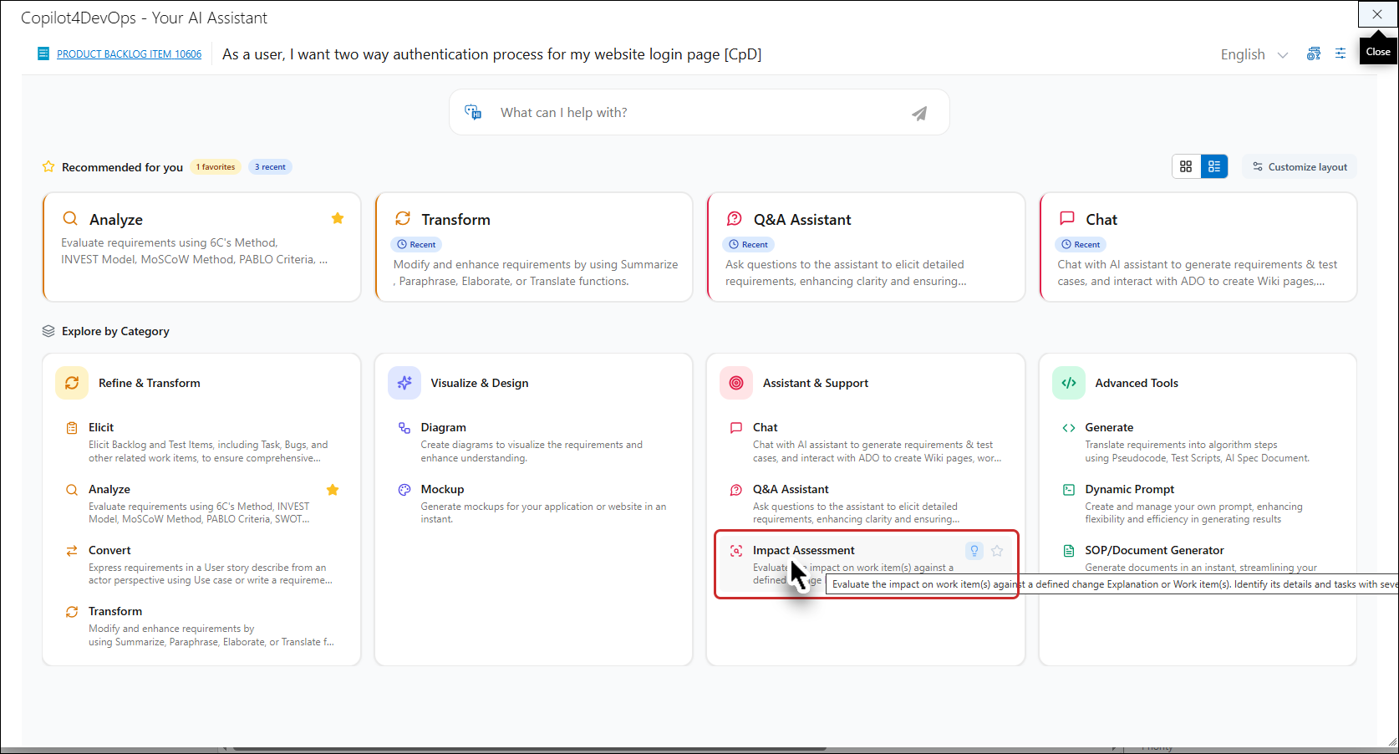Select Dynamic Prompt under Advanced Tools
The width and height of the screenshot is (1399, 754).
pyautogui.click(x=1129, y=489)
